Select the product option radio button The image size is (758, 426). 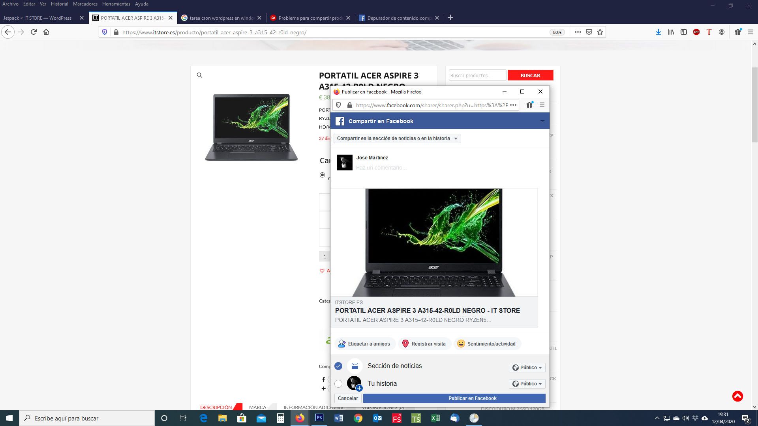(322, 175)
